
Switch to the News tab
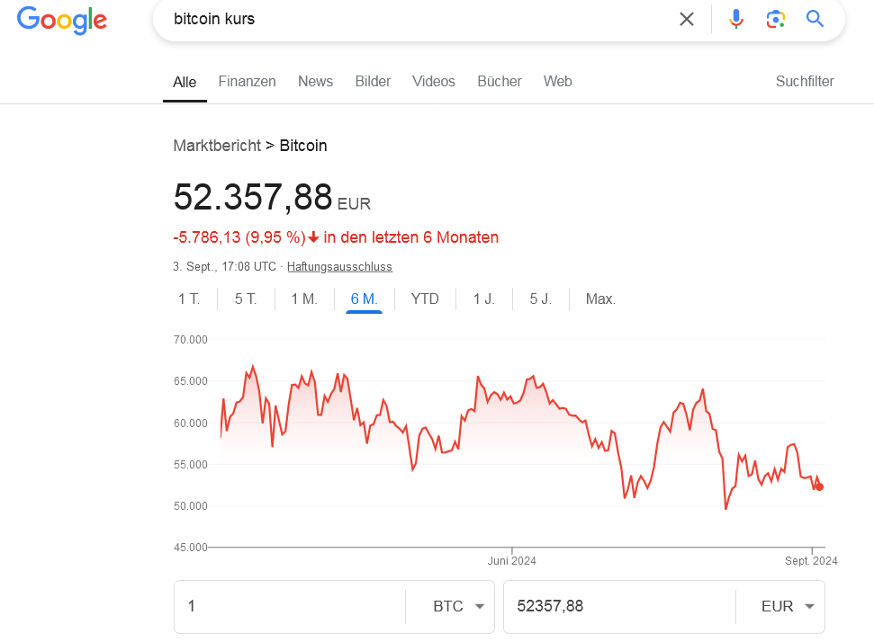[x=315, y=81]
